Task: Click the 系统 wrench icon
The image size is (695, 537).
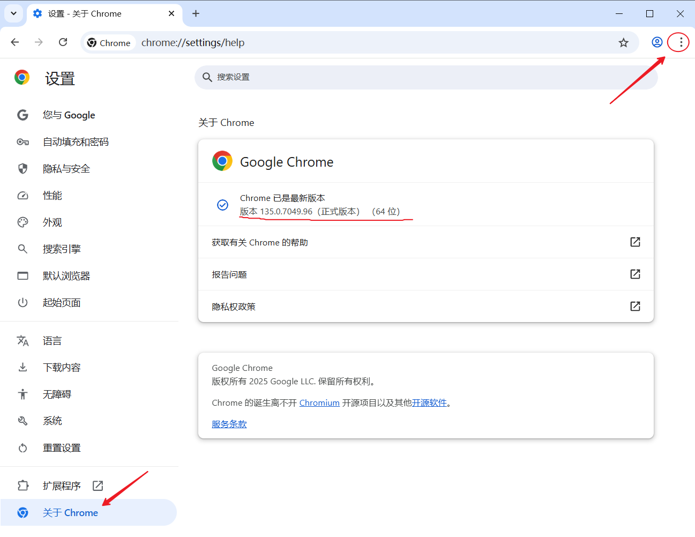Action: pos(23,421)
